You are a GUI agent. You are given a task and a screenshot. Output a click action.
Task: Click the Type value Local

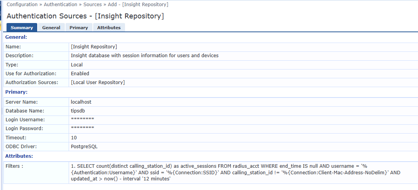pos(77,65)
